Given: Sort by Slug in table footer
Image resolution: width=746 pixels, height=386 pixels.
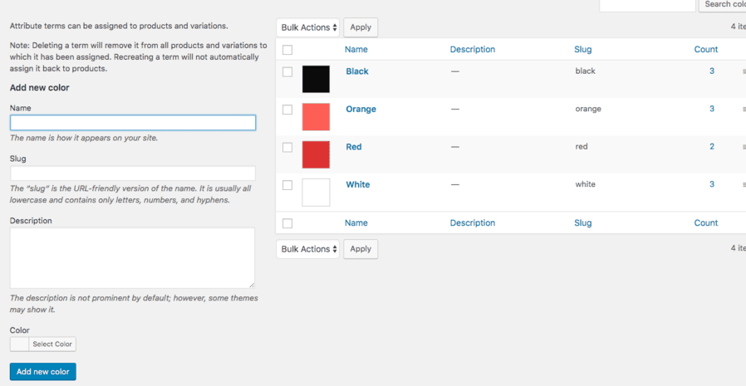Looking at the screenshot, I should pyautogui.click(x=583, y=223).
